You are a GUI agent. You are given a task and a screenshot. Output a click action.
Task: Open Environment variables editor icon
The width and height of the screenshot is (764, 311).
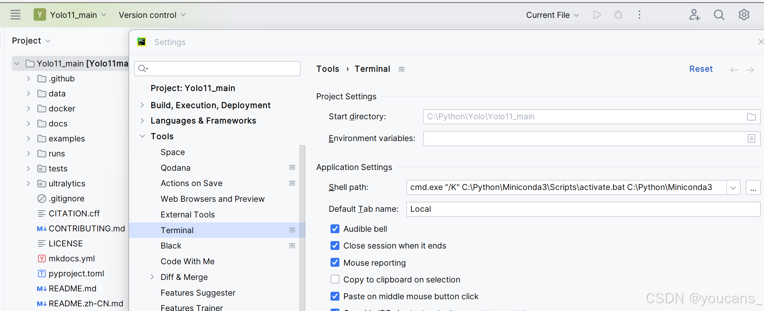[751, 139]
